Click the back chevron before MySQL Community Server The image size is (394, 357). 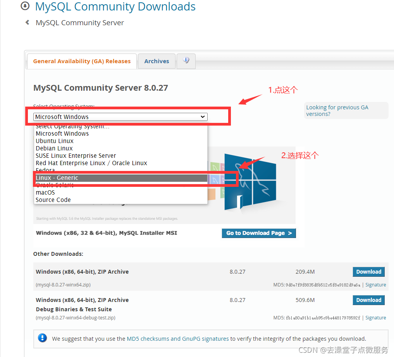coord(28,22)
